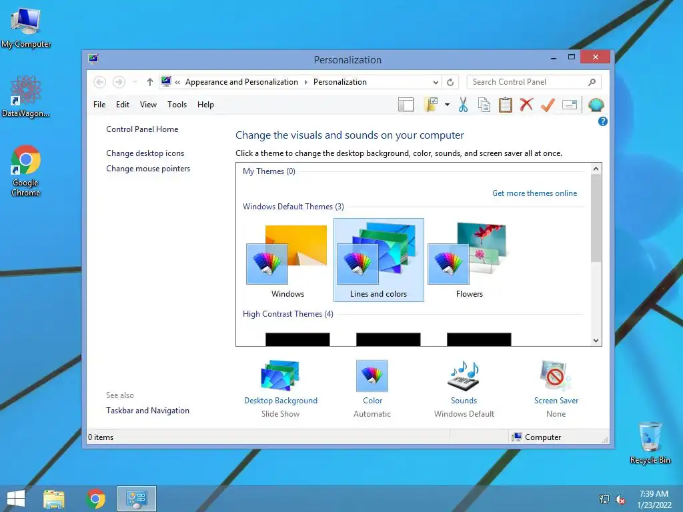Click the Paste clipboard icon
Screen dimensions: 683x512
505,105
